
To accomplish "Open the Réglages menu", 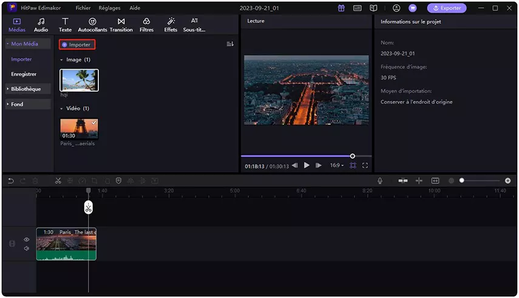I will click(x=109, y=8).
